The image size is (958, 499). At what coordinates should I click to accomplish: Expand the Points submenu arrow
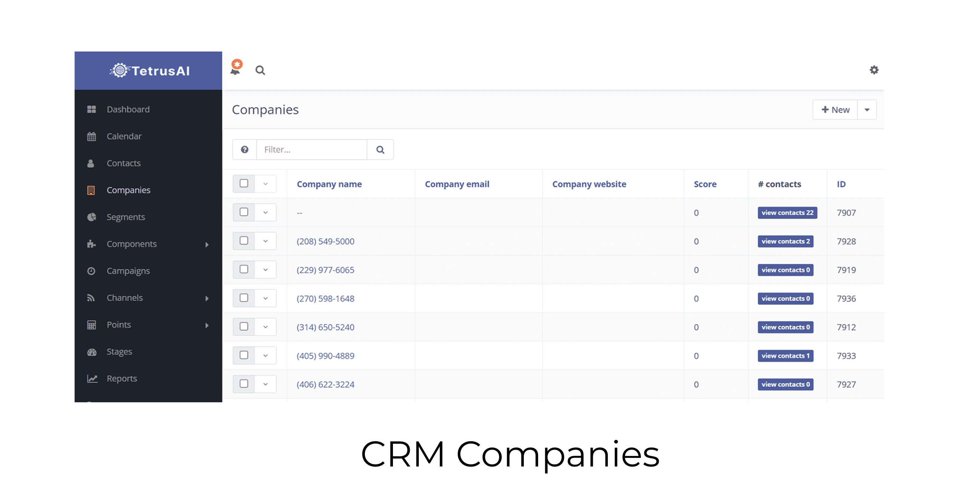(207, 325)
